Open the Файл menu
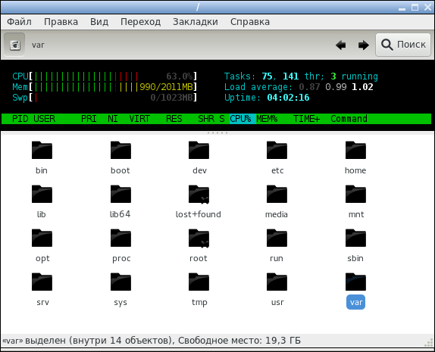 (x=19, y=22)
